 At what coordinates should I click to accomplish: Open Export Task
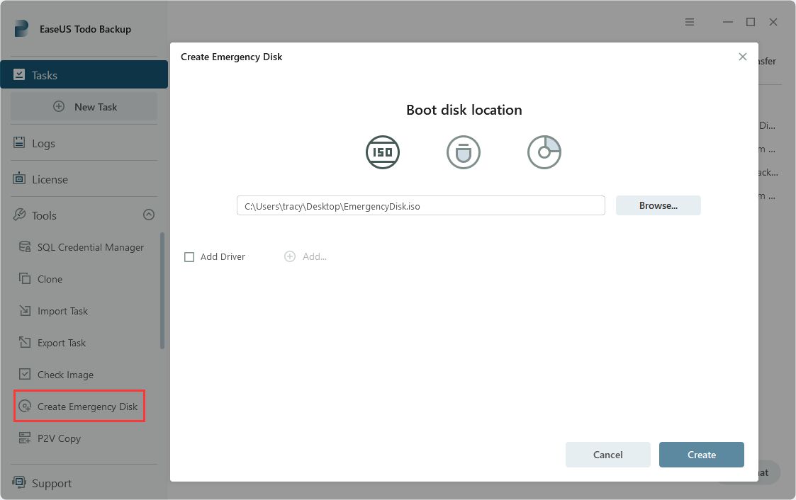click(62, 343)
